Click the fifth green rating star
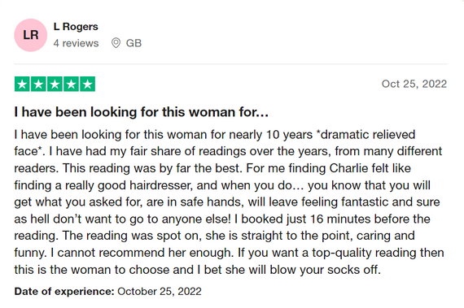 87,85
